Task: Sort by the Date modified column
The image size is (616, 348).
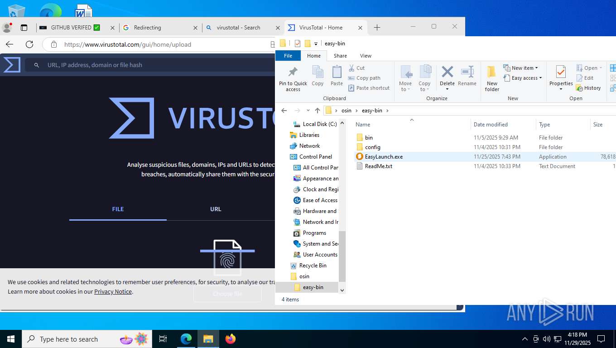Action: point(491,125)
